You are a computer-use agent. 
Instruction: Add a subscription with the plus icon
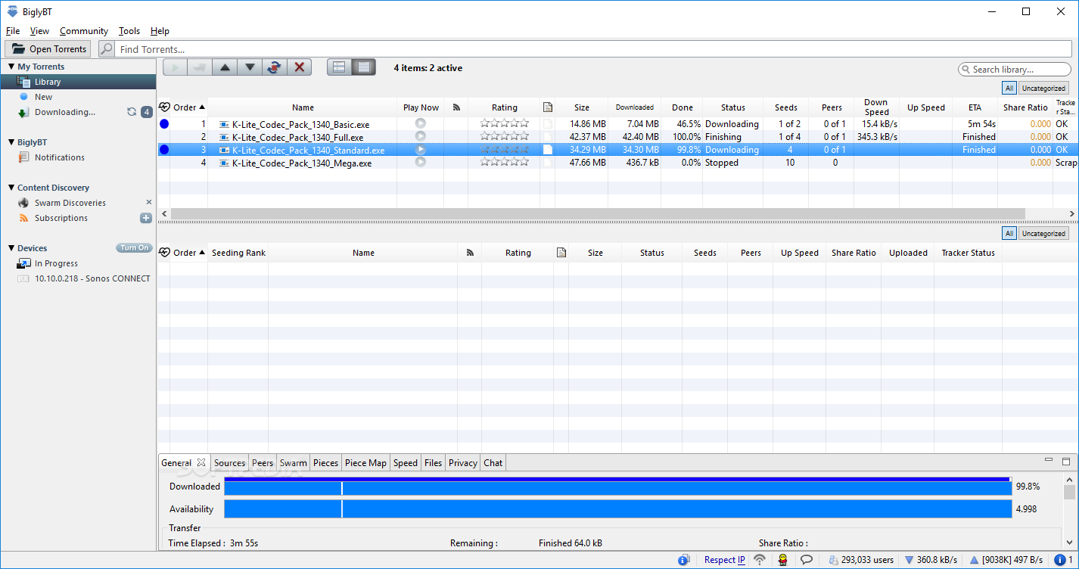point(146,218)
